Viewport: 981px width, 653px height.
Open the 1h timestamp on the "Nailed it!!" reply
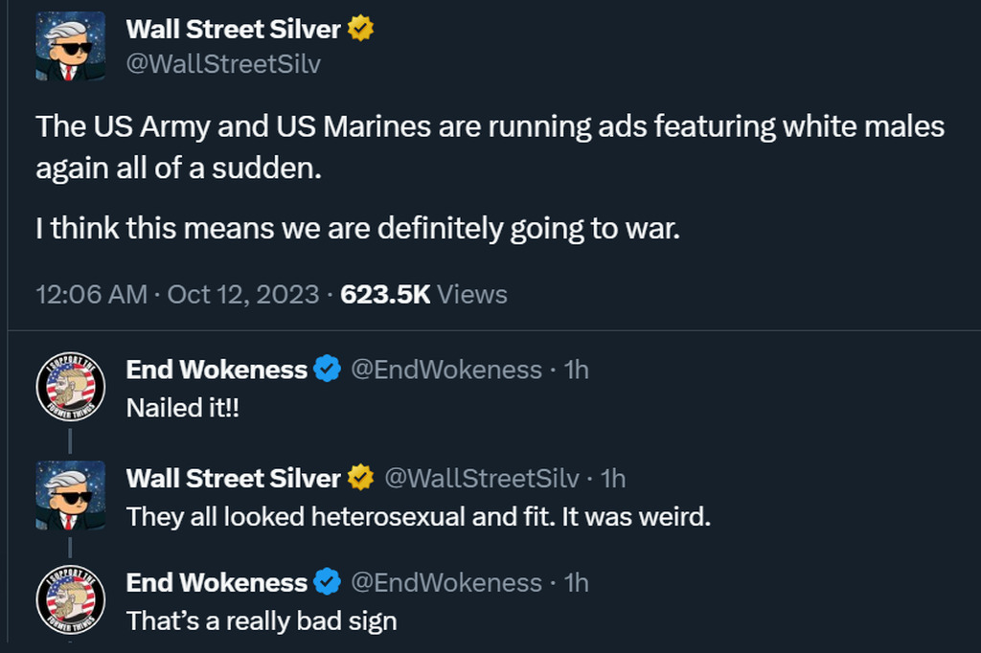tap(577, 370)
